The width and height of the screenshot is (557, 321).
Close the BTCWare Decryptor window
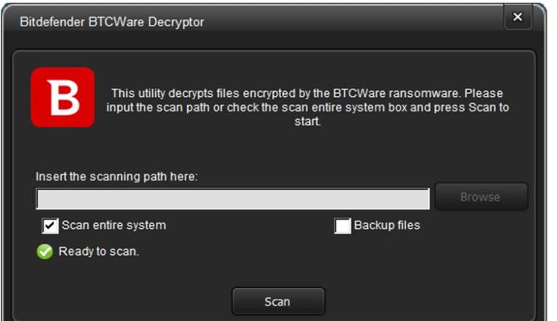pyautogui.click(x=518, y=16)
